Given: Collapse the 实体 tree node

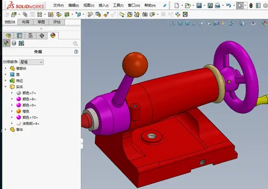Looking at the screenshot, I should (5, 87).
